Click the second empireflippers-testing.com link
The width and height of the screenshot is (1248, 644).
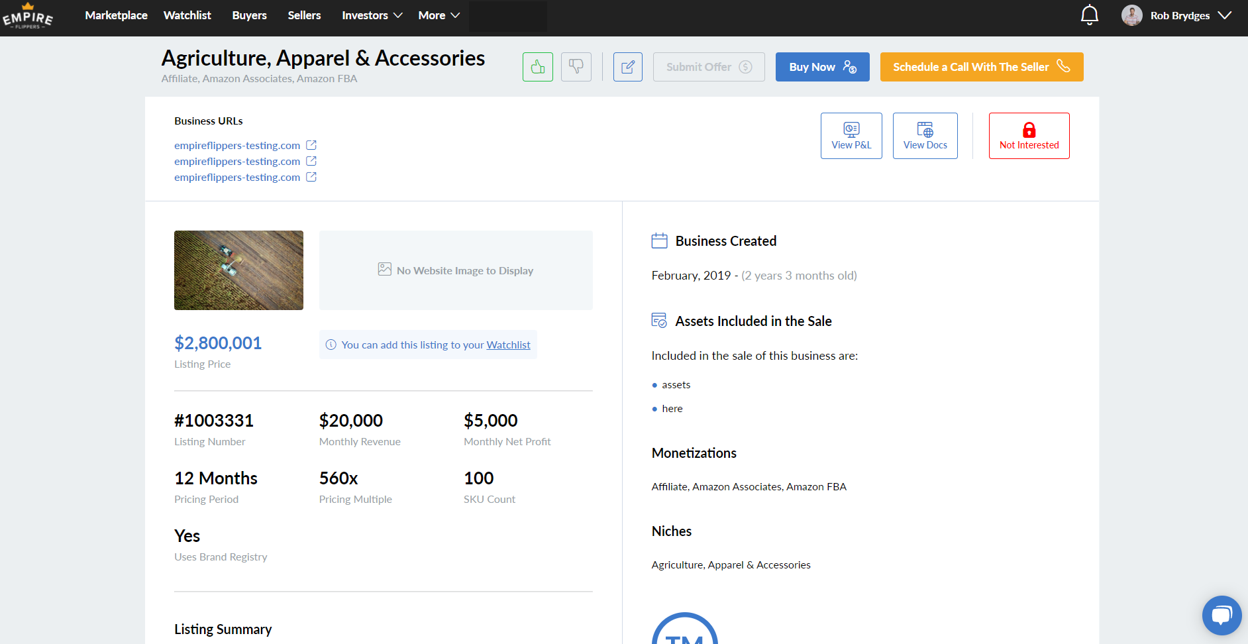(x=237, y=162)
